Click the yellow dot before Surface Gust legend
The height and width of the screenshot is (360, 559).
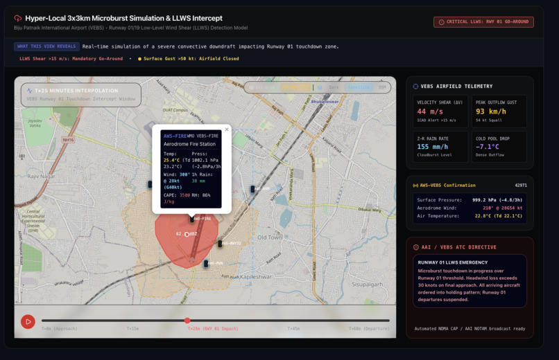(x=140, y=59)
